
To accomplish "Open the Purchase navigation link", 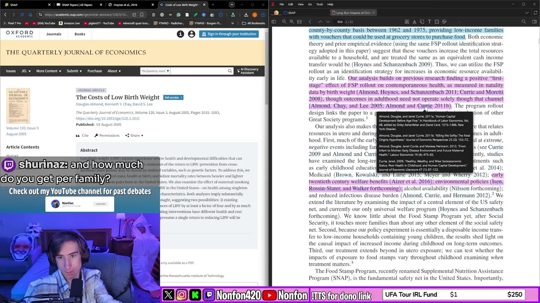I will coord(94,71).
